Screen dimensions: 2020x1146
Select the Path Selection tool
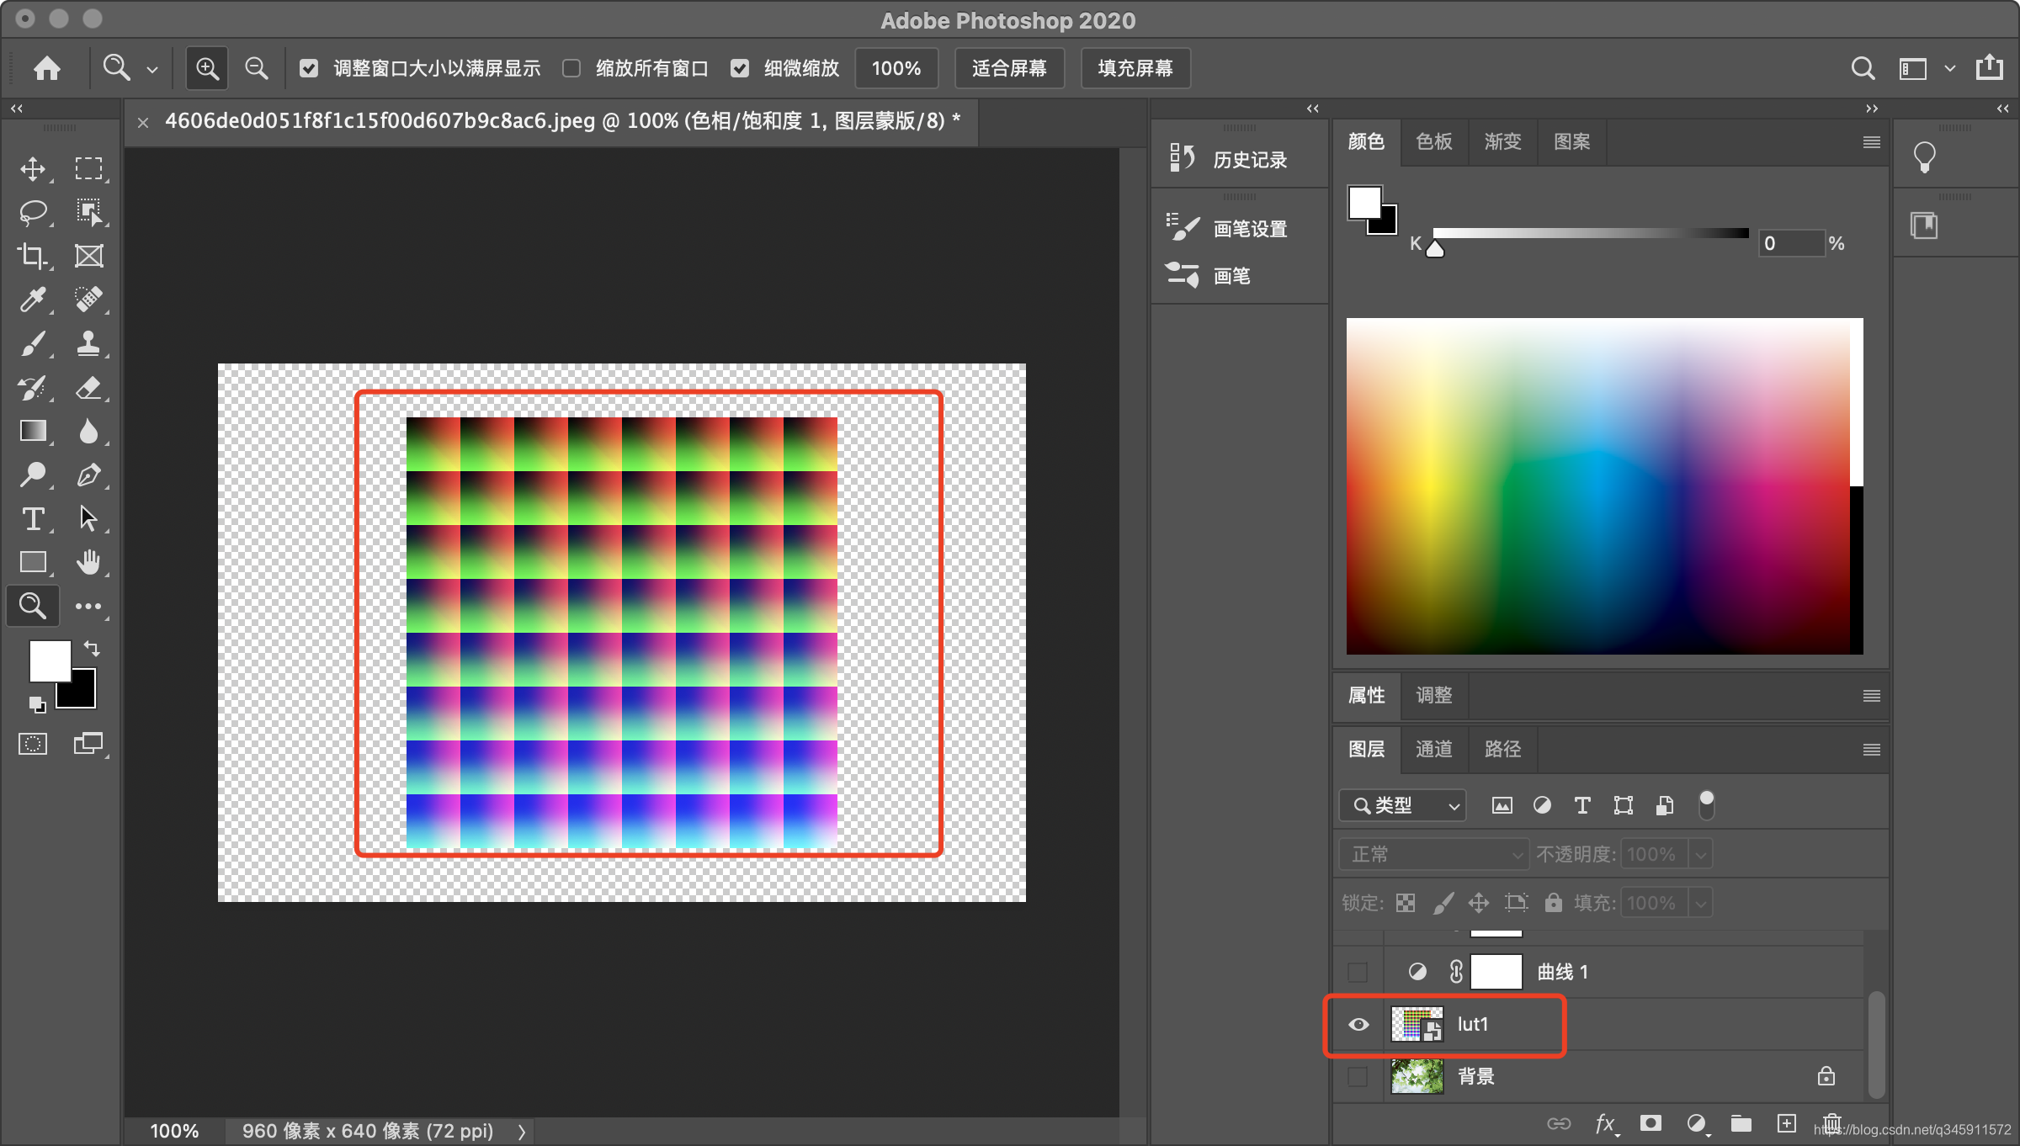(88, 518)
